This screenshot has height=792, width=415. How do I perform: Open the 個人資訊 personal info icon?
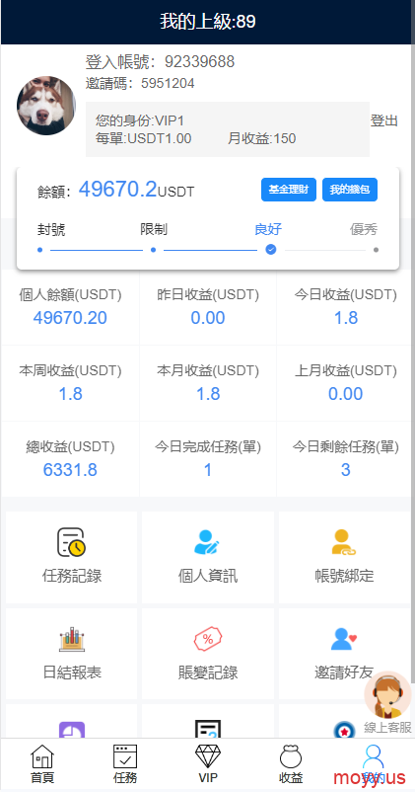click(207, 542)
